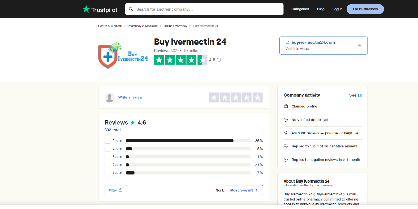Screen dimensions: 418x209
Task: Click the filter sliders icon
Action: (121, 190)
